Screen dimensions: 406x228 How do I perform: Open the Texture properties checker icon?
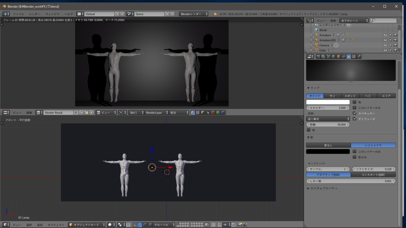pyautogui.click(x=354, y=57)
